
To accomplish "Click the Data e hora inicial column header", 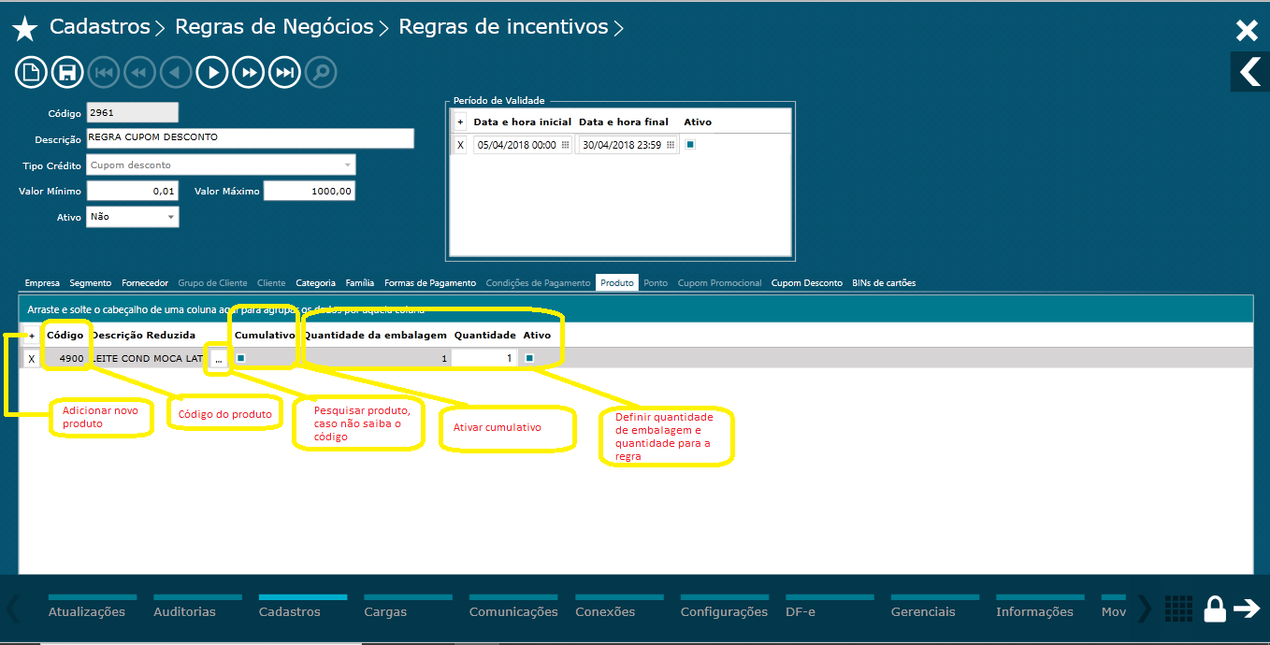I will coord(522,122).
